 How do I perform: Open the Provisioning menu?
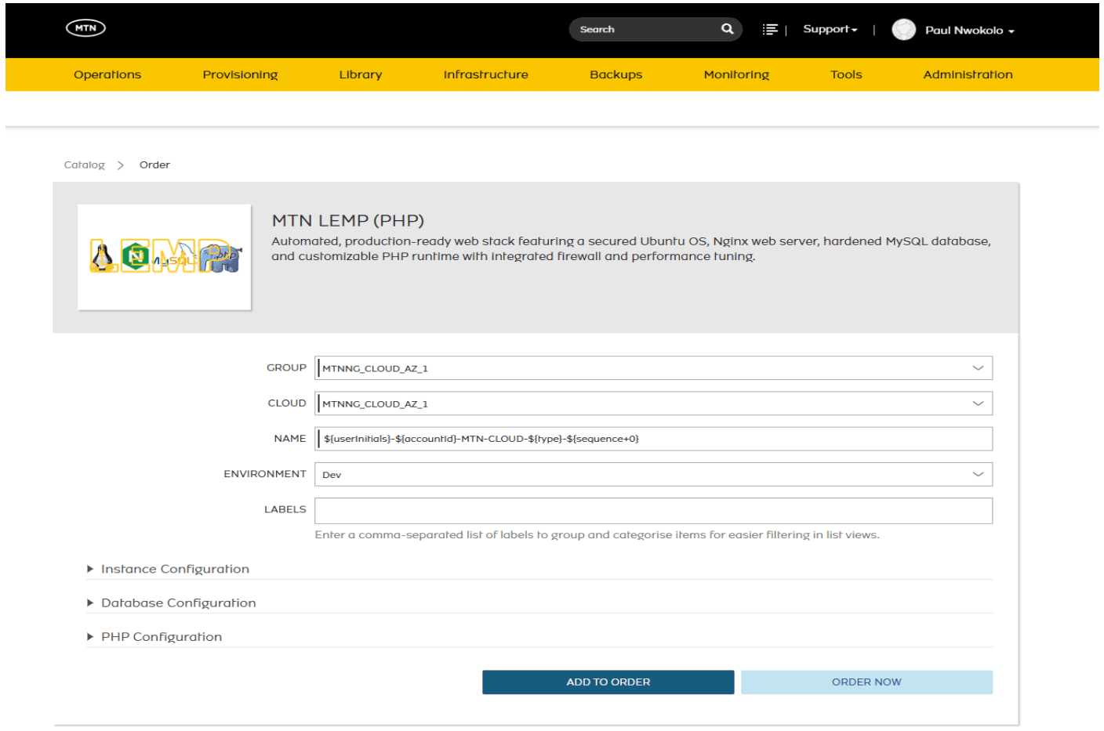click(x=240, y=74)
